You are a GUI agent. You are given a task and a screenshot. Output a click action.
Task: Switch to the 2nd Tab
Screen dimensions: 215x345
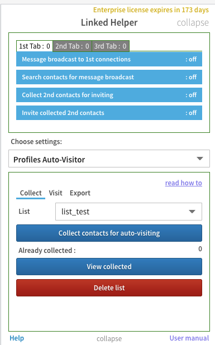pos(72,46)
